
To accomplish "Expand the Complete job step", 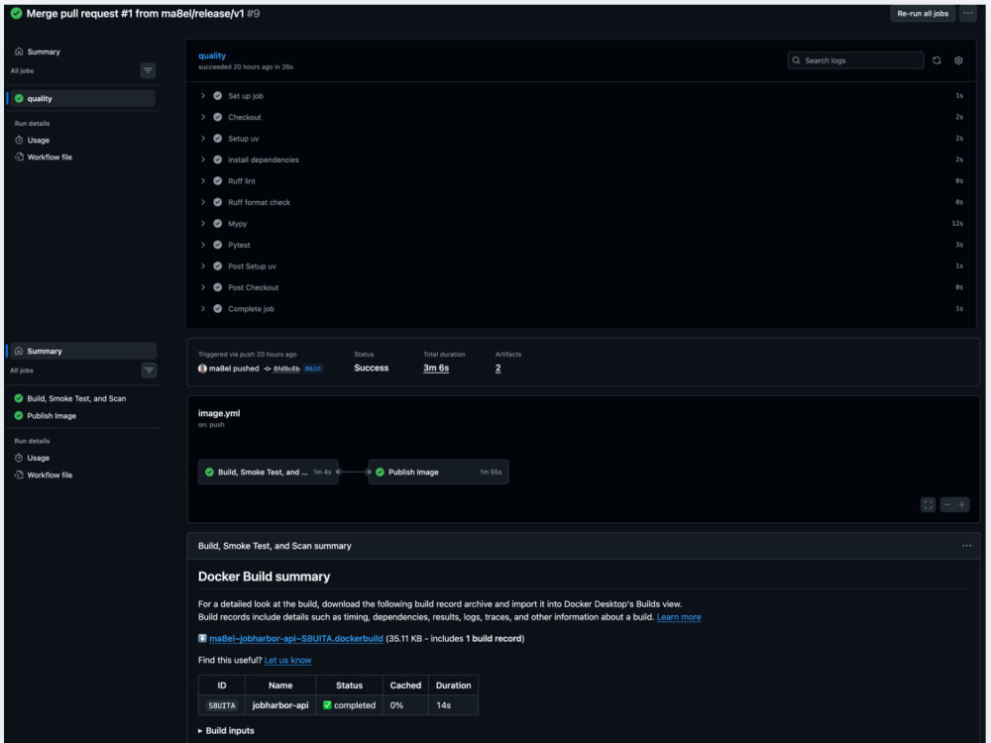I will pyautogui.click(x=203, y=309).
